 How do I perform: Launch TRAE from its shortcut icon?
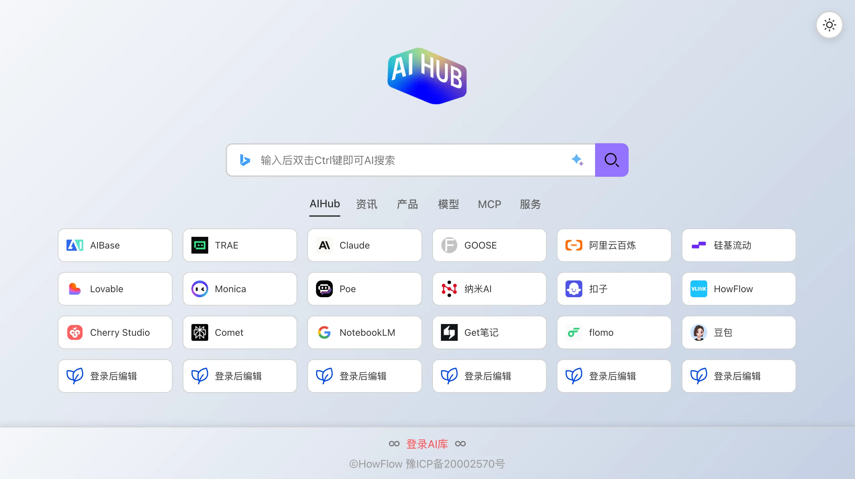coord(200,245)
